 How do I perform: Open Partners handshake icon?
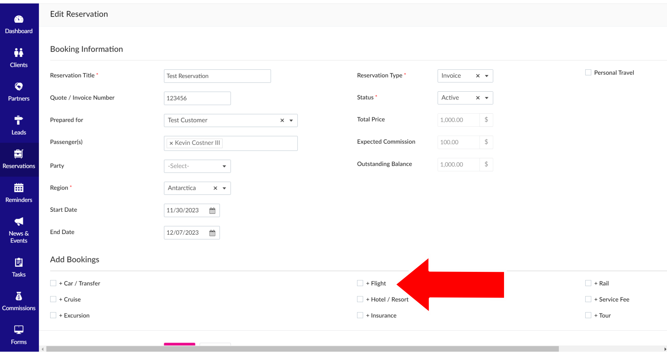point(18,87)
